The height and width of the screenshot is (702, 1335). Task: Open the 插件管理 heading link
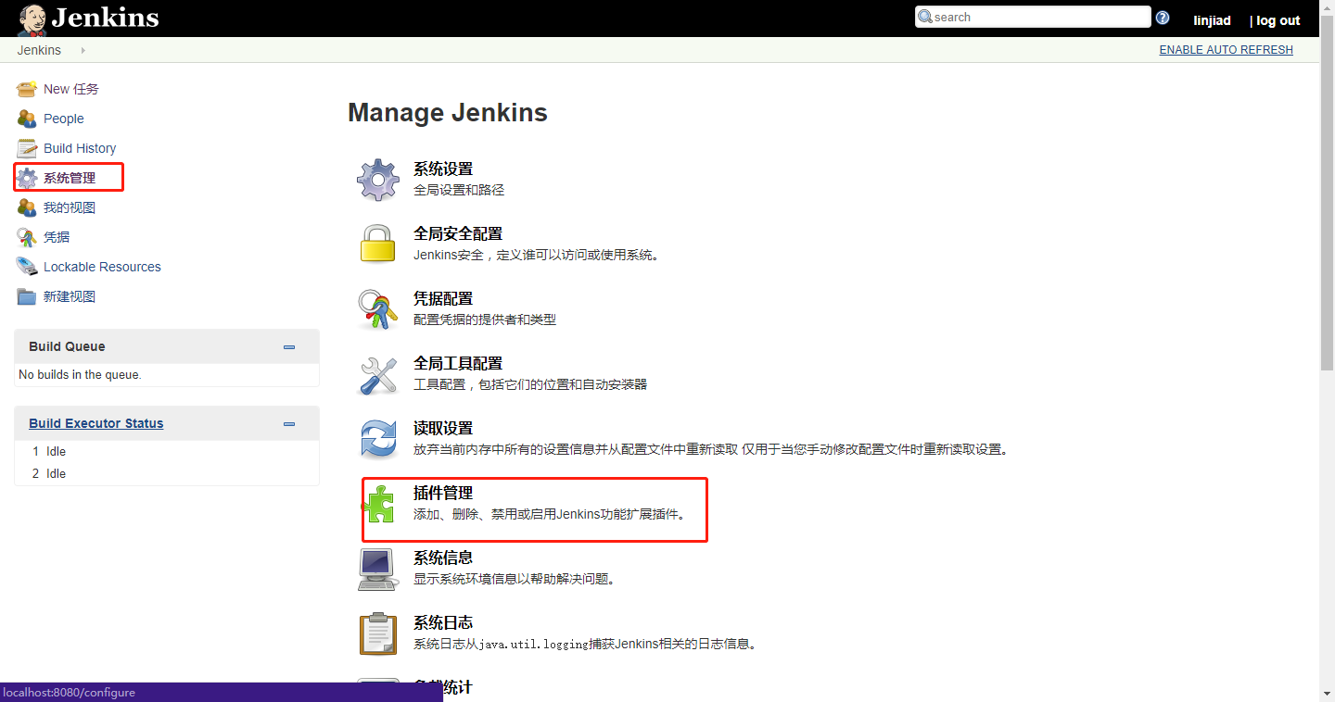(443, 493)
